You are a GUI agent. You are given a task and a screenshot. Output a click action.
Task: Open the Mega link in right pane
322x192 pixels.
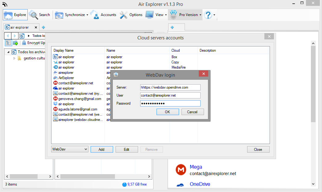click(196, 167)
